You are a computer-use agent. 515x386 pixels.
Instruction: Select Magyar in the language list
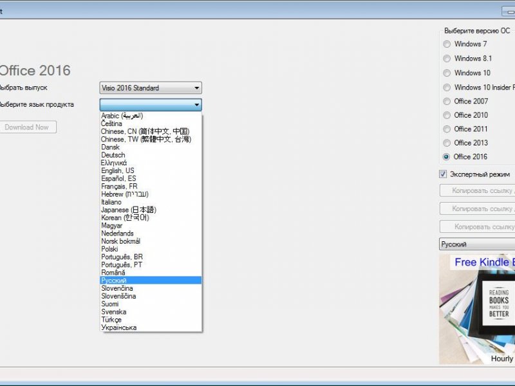(151, 226)
